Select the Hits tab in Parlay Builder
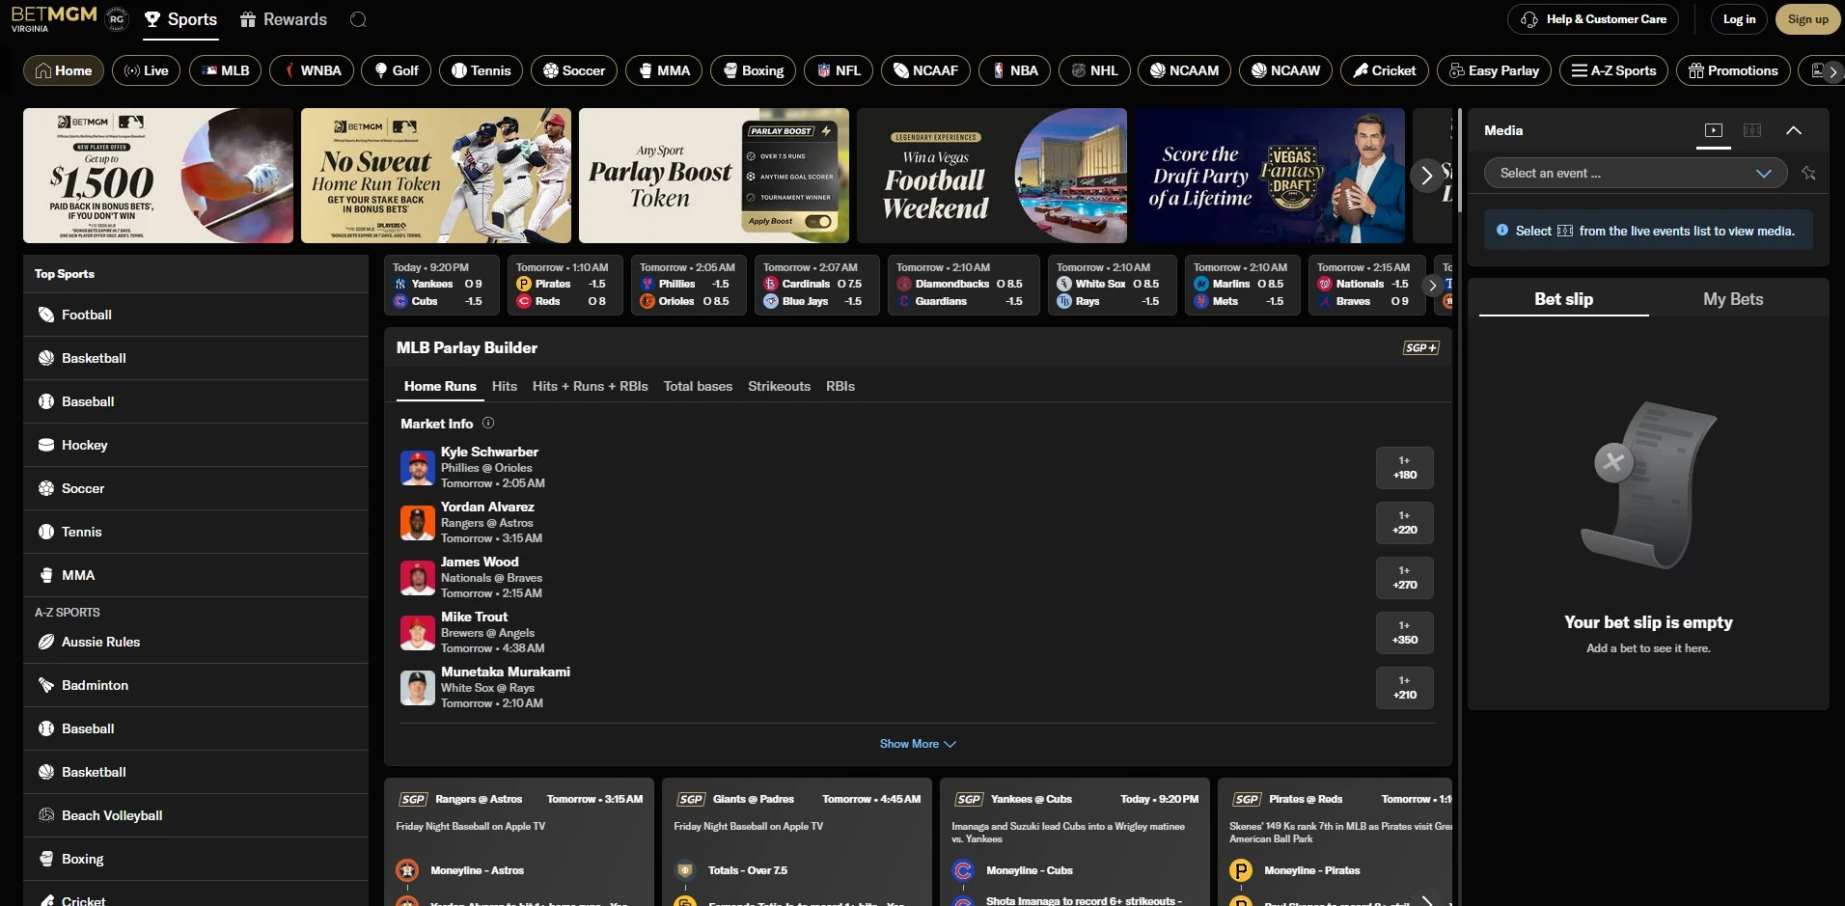1845x906 pixels. 505,386
